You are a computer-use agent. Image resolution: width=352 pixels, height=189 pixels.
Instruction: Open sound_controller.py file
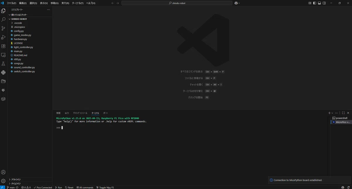tap(24, 67)
